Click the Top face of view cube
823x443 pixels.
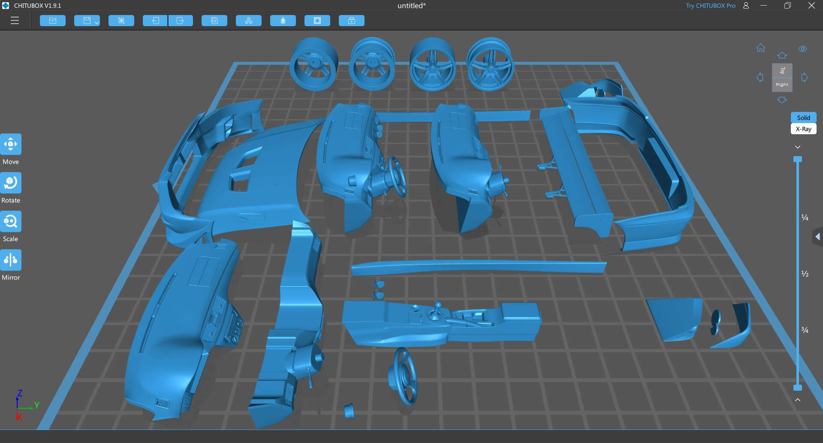coord(782,71)
